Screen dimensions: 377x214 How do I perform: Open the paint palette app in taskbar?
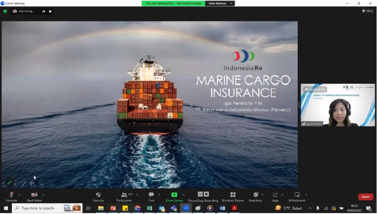(198, 208)
